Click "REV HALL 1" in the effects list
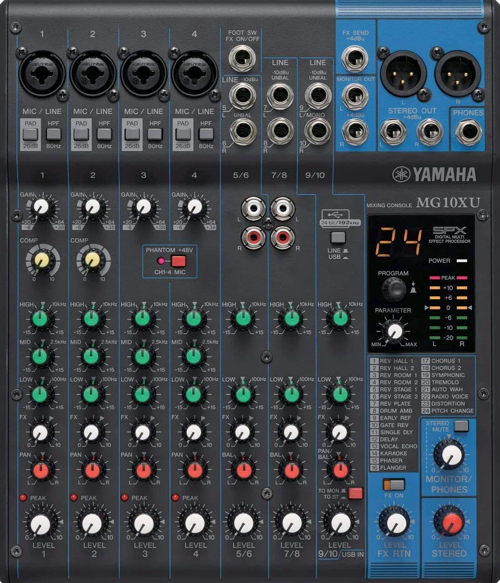Screen dimensions: 500x583 [x=396, y=361]
